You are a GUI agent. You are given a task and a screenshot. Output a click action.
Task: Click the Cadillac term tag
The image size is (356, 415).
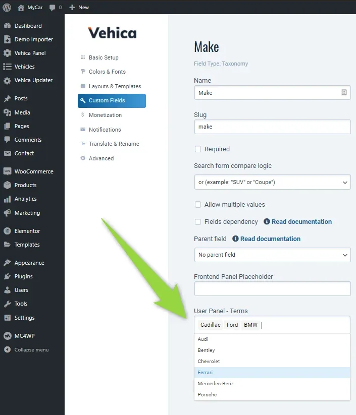coord(211,325)
